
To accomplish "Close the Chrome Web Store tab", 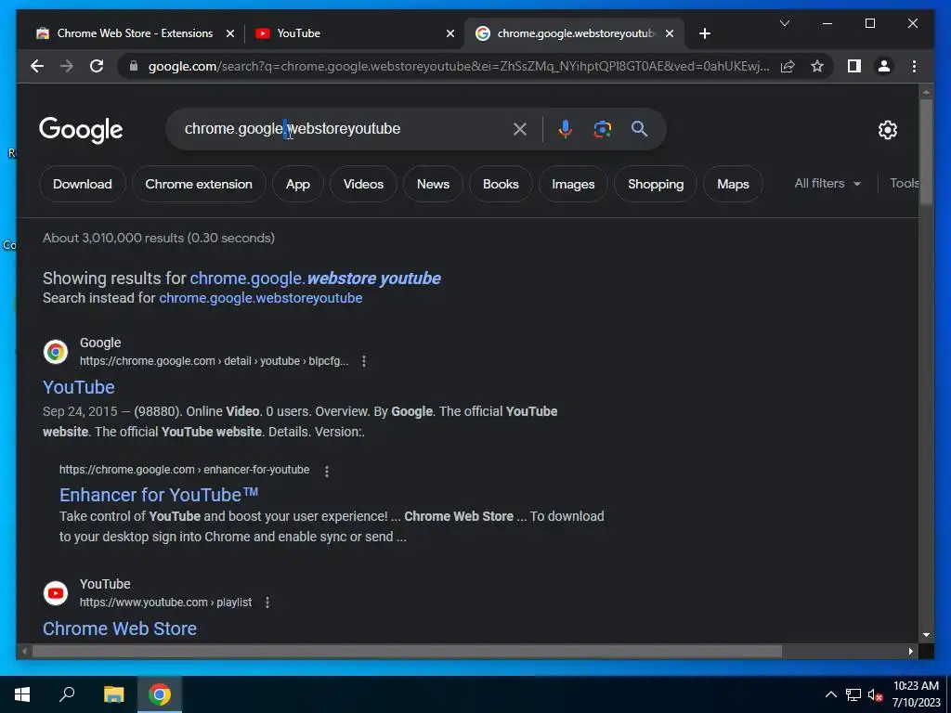I will pos(230,34).
